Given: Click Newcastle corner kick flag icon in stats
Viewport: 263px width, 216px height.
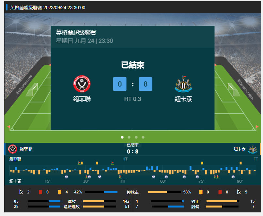Looking at the screenshot, I should coord(239,192).
